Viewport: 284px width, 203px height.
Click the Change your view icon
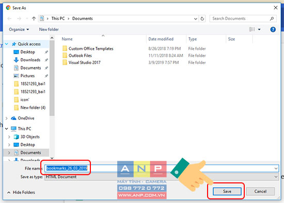pyautogui.click(x=252, y=29)
